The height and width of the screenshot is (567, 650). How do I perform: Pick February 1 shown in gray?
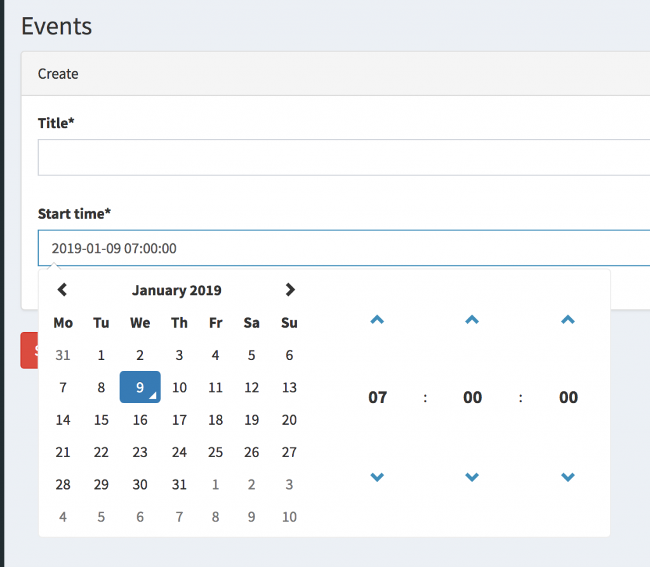pos(215,484)
